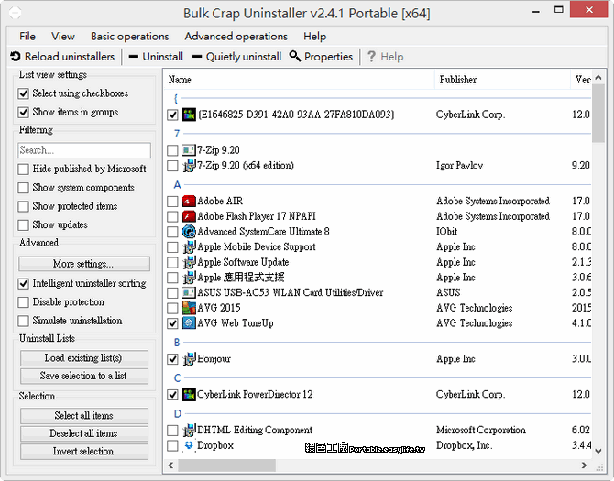Open the View menu
This screenshot has height=481, width=614.
(63, 37)
